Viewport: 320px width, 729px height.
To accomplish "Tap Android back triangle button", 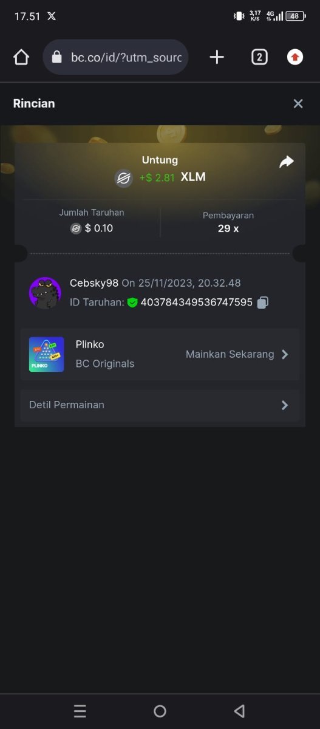I will [239, 711].
